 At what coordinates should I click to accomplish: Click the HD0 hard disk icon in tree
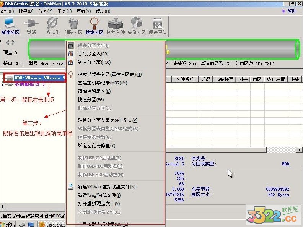pyautogui.click(x=9, y=78)
